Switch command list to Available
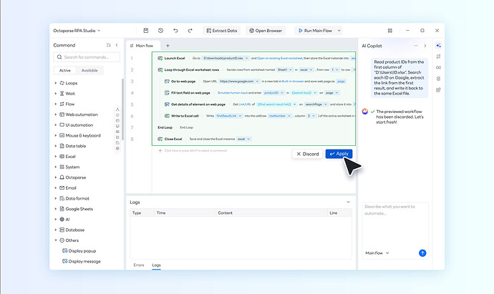494x294 pixels. pos(89,71)
